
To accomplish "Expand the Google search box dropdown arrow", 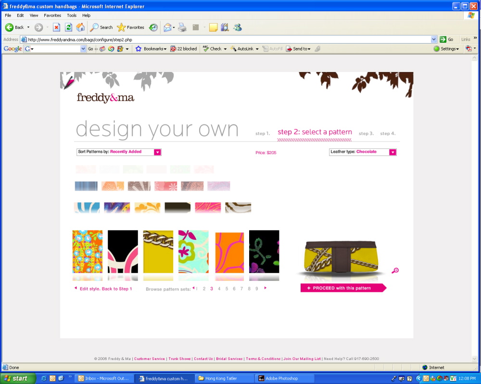I will coord(83,48).
